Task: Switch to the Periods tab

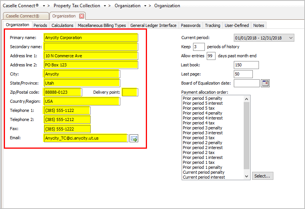Action: (x=40, y=25)
